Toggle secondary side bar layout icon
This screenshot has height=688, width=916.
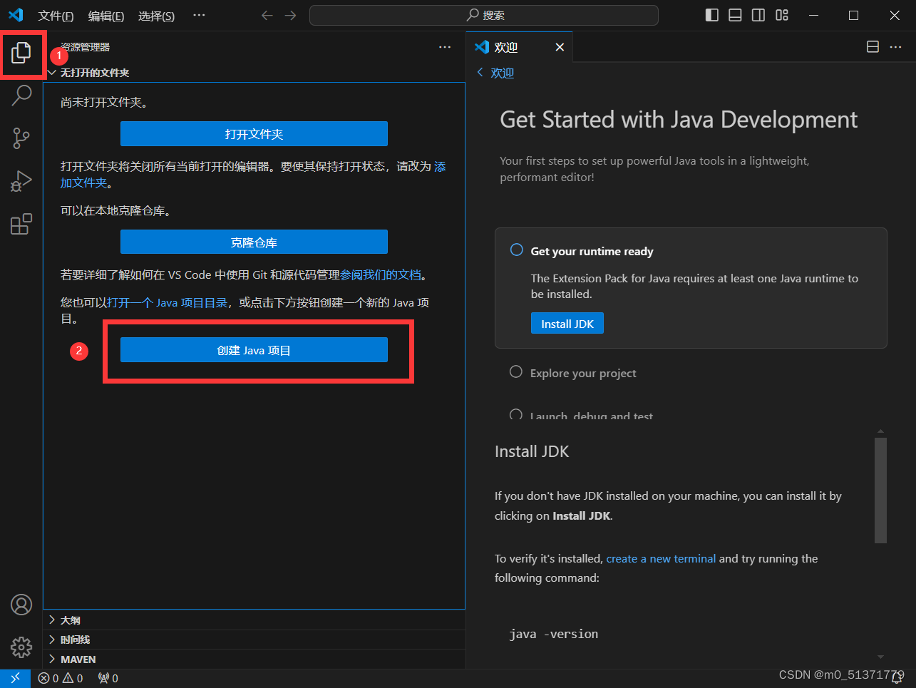pos(758,15)
